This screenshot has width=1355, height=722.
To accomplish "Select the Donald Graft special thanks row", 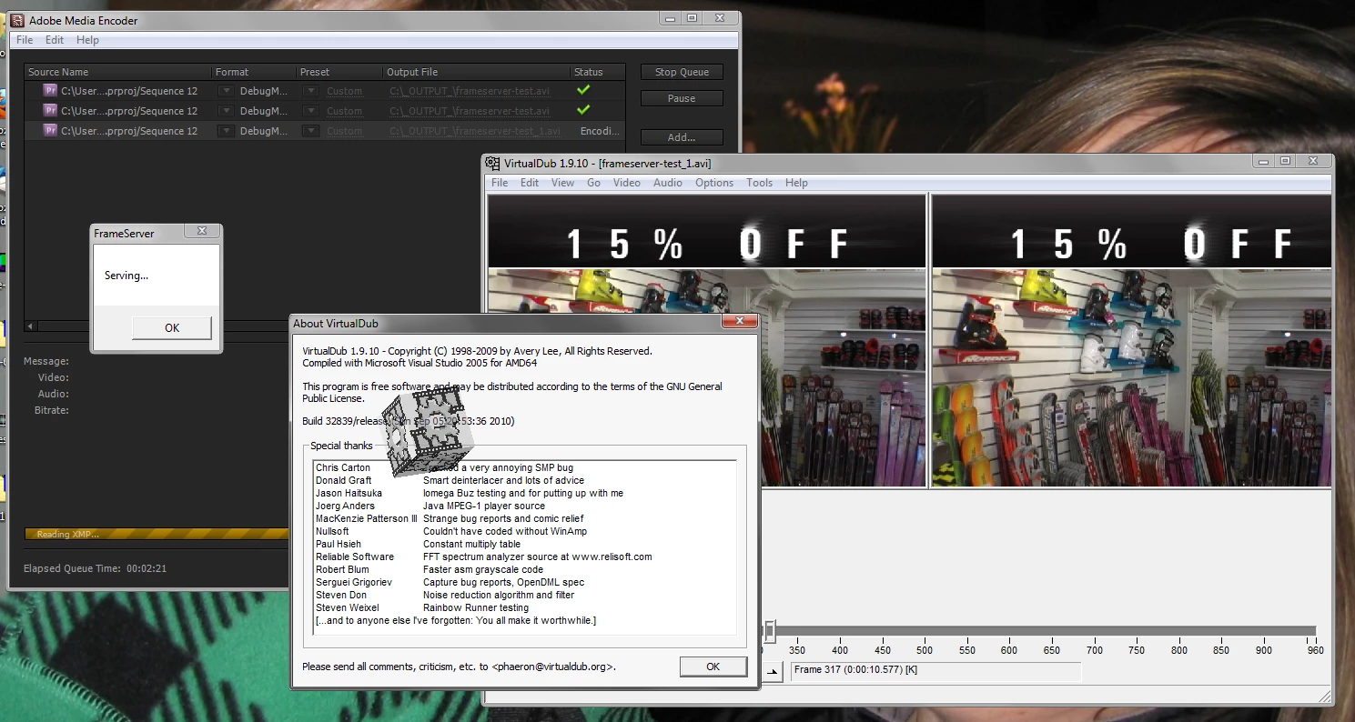I will pos(523,480).
